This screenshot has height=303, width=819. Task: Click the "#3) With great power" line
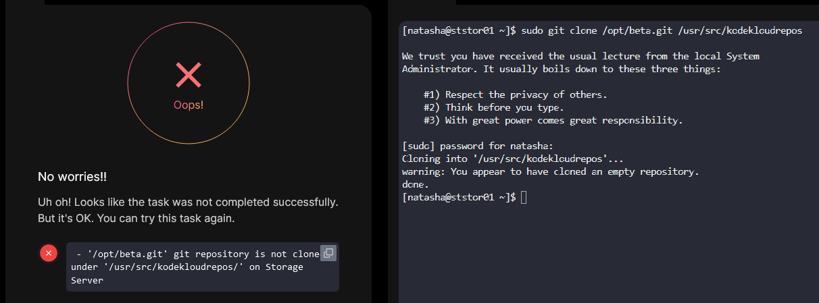[553, 120]
